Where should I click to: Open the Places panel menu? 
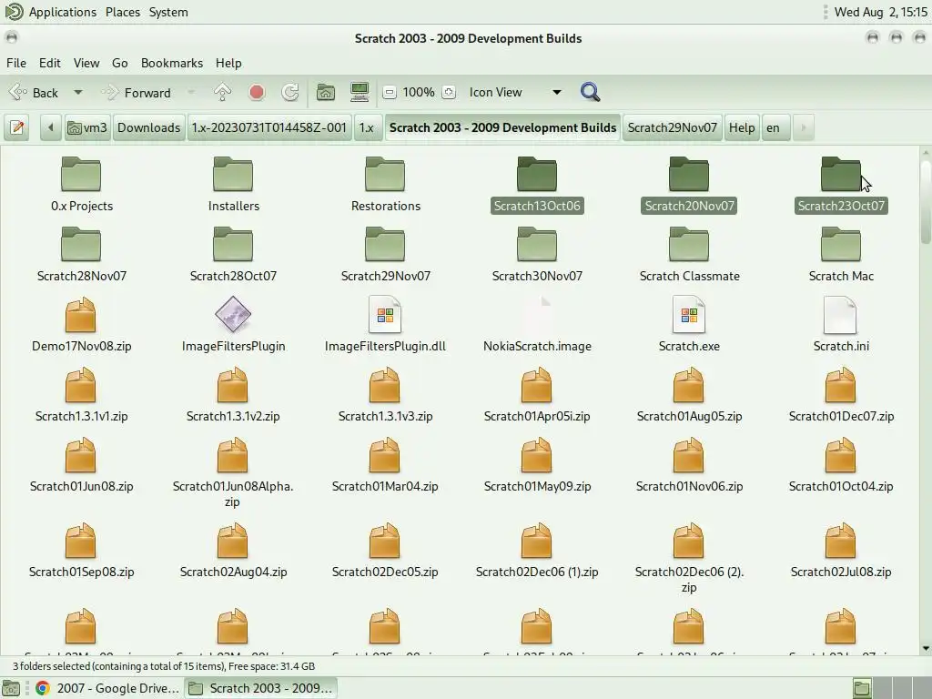pyautogui.click(x=123, y=12)
